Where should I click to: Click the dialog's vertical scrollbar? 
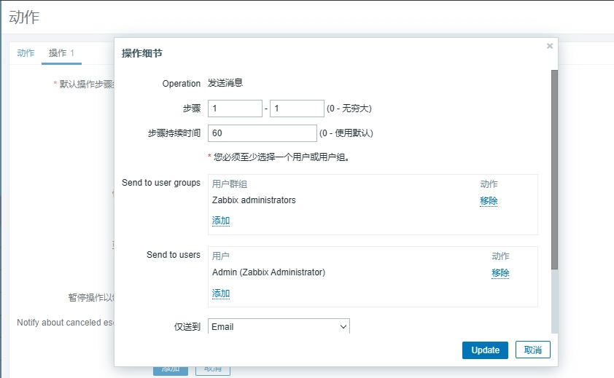click(554, 168)
